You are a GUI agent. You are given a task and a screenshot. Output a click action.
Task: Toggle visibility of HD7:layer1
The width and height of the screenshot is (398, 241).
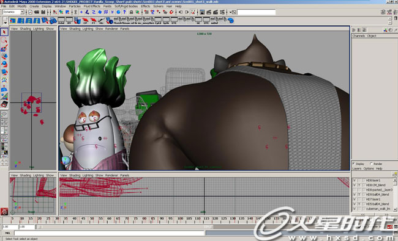click(x=355, y=199)
